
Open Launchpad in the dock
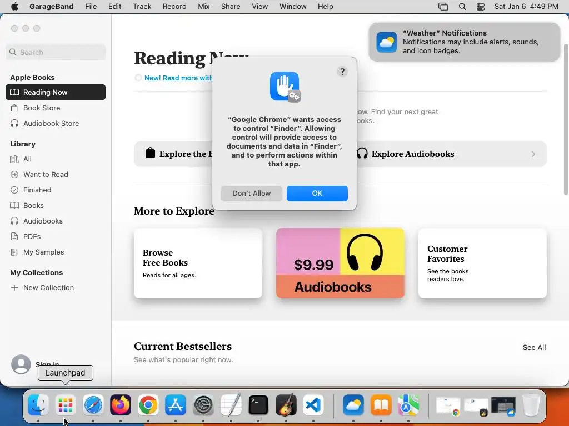(66, 404)
